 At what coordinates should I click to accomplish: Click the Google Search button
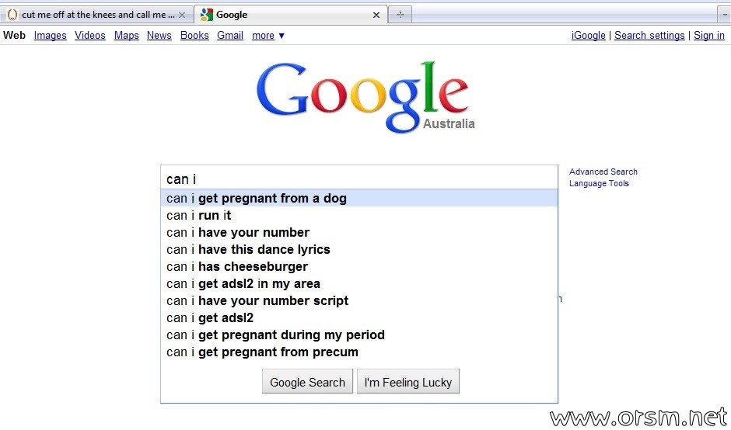click(307, 382)
